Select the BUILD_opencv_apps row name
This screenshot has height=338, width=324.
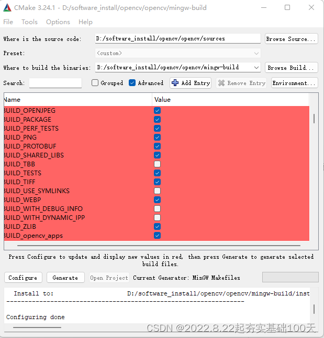coord(33,236)
